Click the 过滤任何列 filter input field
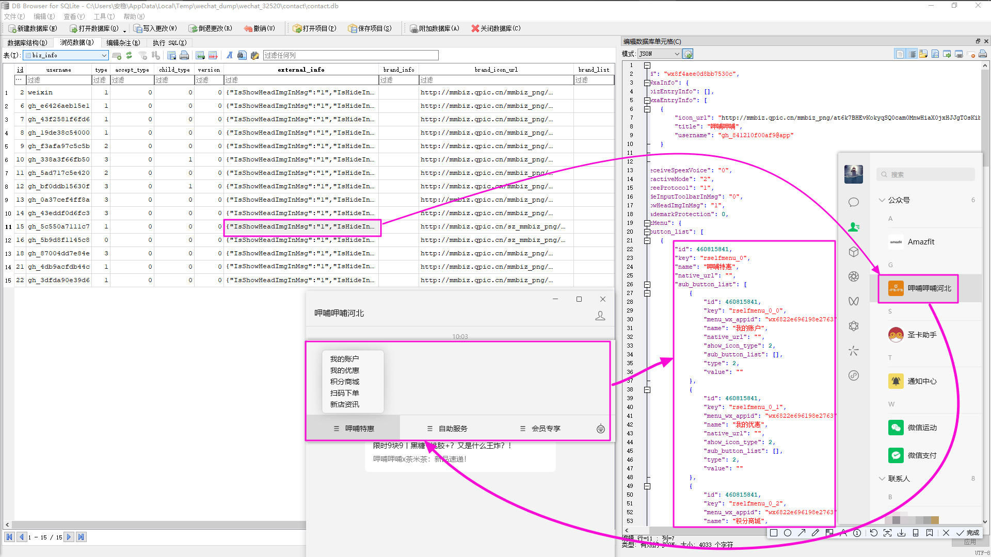Screen dimensions: 991x557 (x=350, y=55)
